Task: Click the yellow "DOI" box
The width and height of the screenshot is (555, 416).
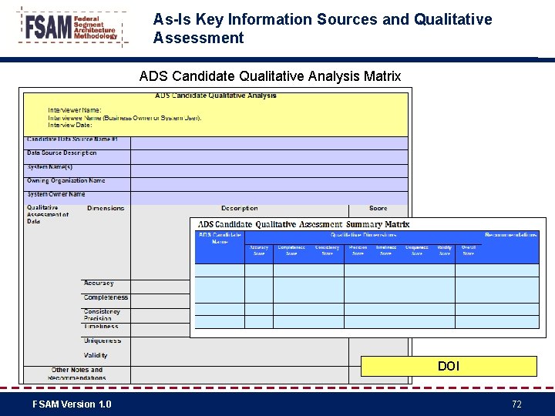Action: pos(449,366)
